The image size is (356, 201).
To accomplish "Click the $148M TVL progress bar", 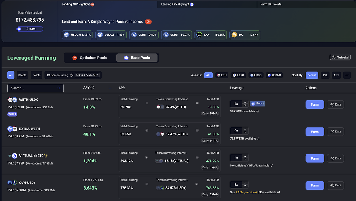I will (x=30, y=29).
